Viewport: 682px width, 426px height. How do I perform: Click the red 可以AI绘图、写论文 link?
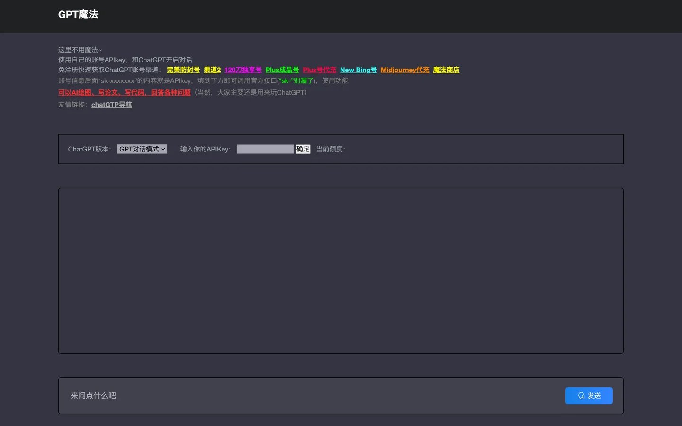coord(125,93)
